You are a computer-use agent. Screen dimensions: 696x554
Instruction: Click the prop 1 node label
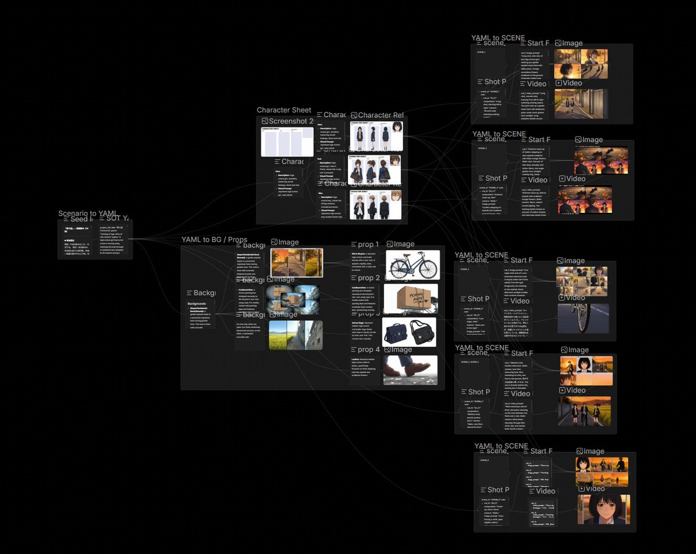pyautogui.click(x=369, y=245)
